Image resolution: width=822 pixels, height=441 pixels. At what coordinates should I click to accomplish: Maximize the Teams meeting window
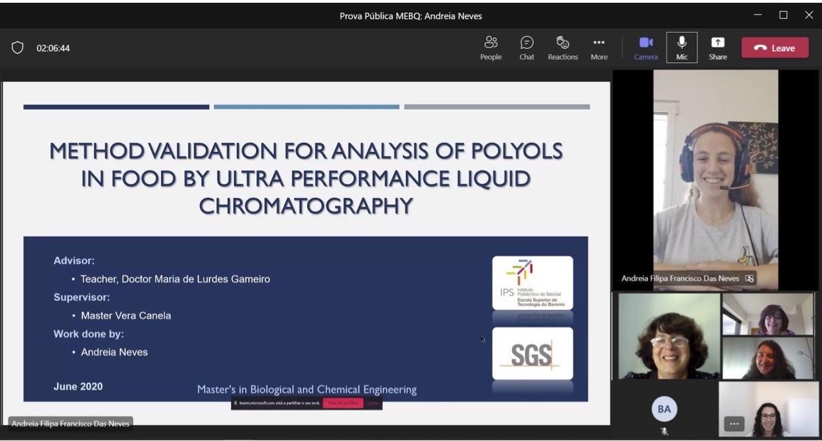click(783, 15)
